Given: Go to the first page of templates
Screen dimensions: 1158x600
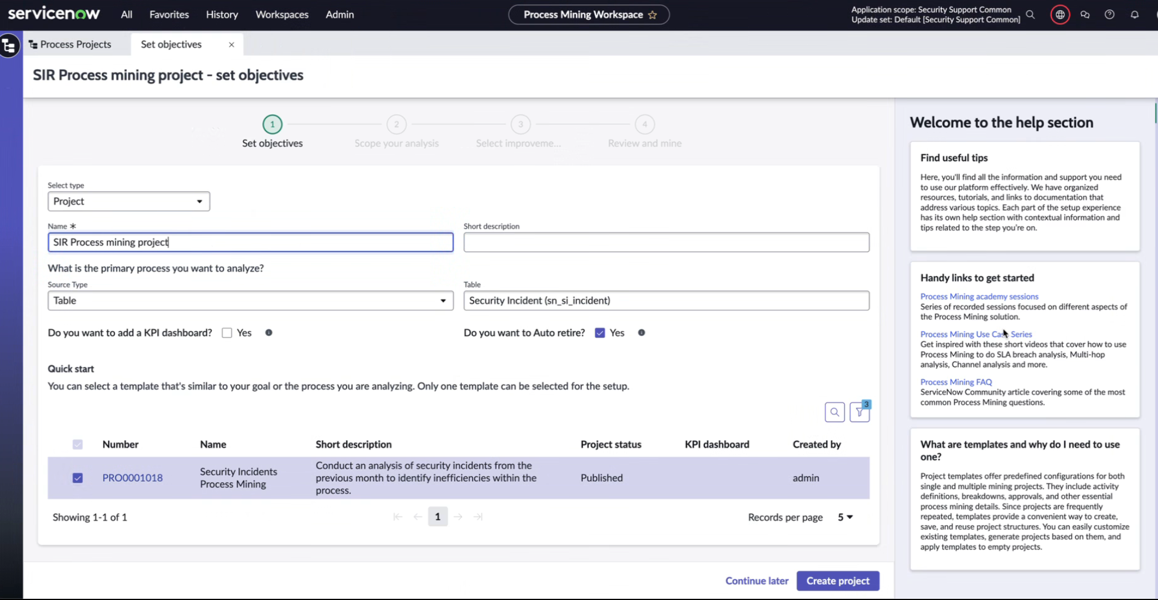Looking at the screenshot, I should point(398,517).
